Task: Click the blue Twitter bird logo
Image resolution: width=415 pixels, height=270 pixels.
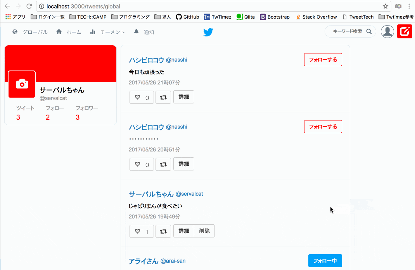Action: (x=208, y=32)
